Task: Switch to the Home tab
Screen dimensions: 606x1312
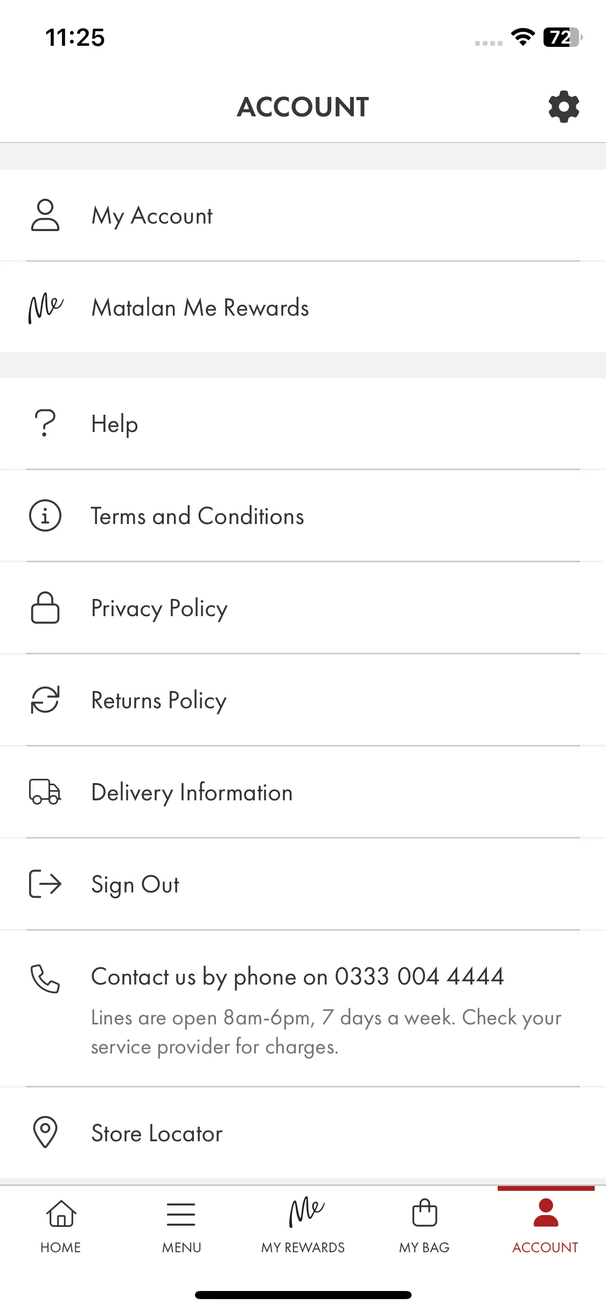Action: 61,1226
